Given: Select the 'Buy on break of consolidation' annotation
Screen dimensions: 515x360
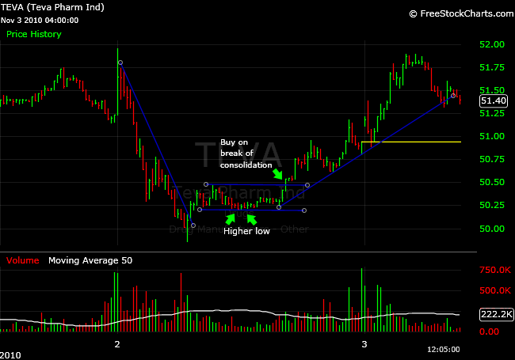Looking at the screenshot, I should point(246,153).
